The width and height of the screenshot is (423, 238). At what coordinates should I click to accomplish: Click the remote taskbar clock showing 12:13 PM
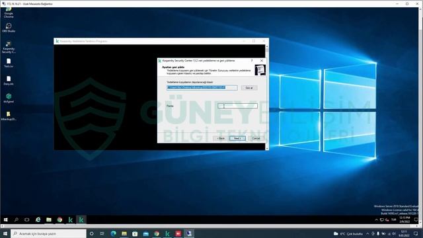coord(404,219)
